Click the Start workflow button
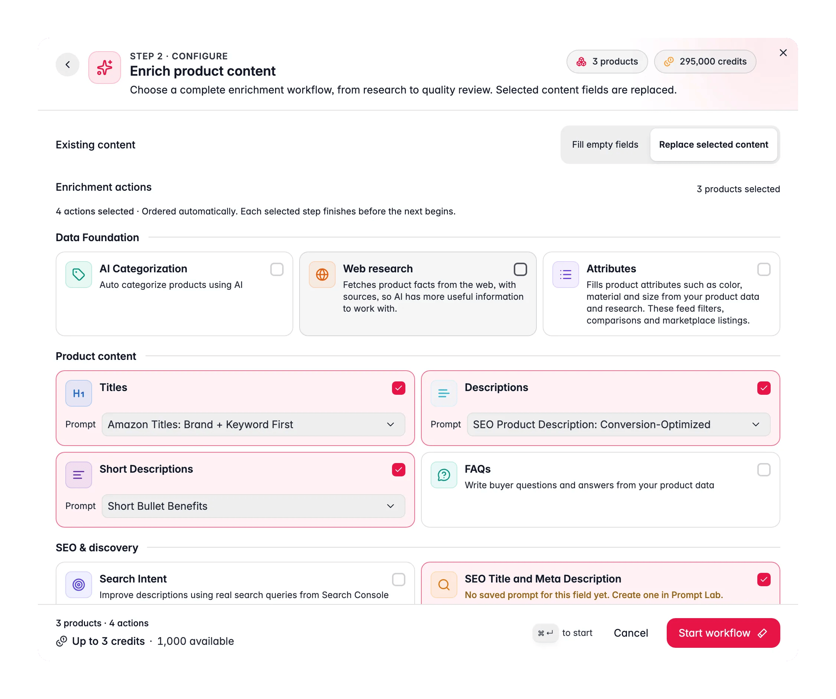 724,633
